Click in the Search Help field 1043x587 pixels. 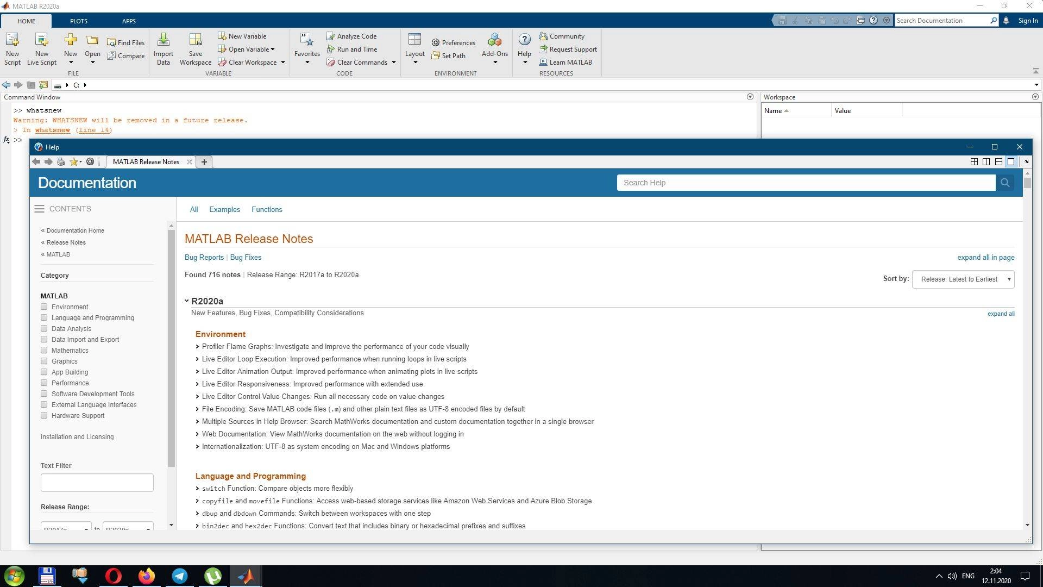[806, 183]
